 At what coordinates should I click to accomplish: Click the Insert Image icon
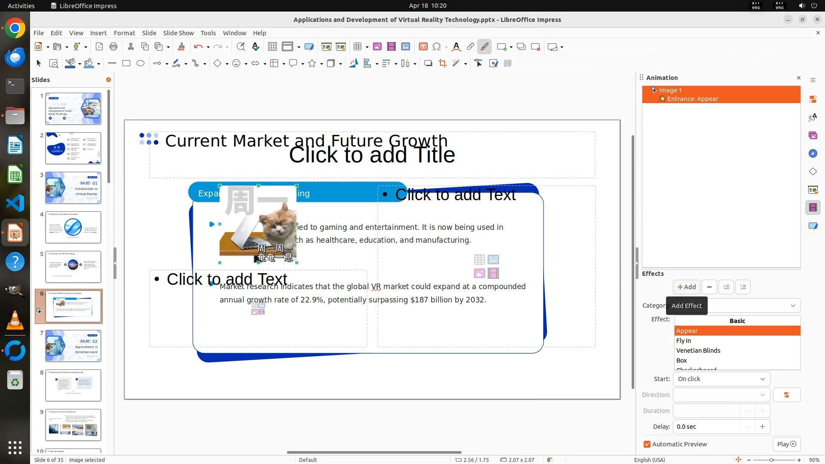pyautogui.click(x=377, y=47)
